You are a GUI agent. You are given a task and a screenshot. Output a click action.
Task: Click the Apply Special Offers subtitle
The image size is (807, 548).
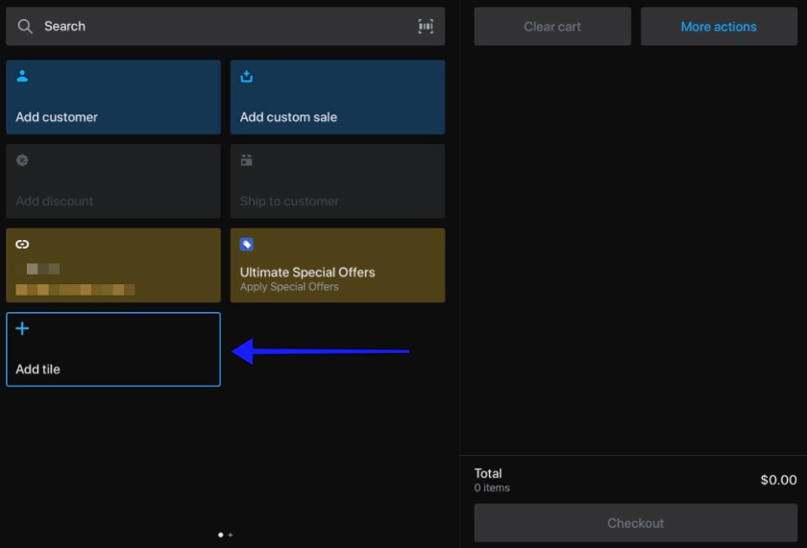(289, 287)
